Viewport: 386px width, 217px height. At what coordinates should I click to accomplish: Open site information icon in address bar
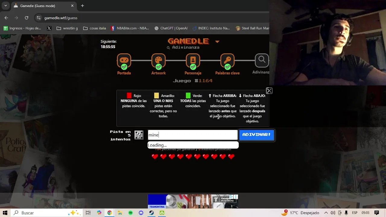39,18
